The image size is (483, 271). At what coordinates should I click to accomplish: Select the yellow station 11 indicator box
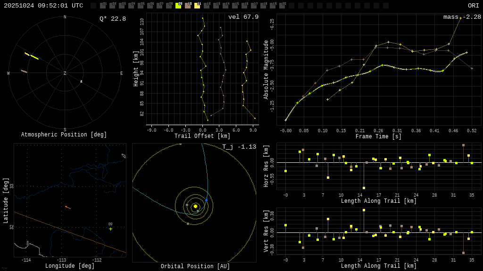pyautogui.click(x=197, y=6)
